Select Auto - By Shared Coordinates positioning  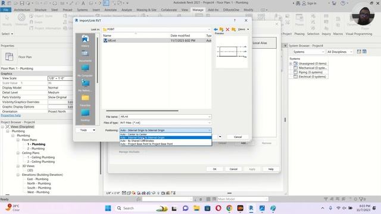pyautogui.click(x=165, y=141)
